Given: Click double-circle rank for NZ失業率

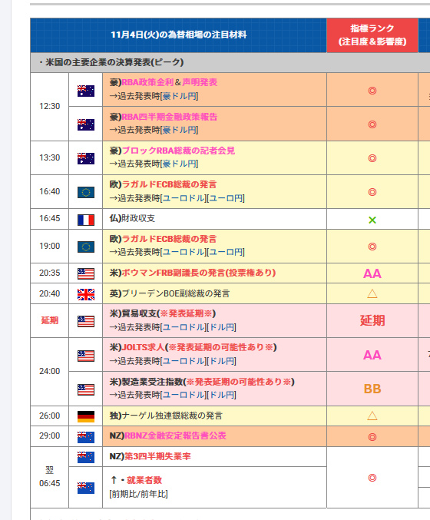Looking at the screenshot, I should 372,478.
